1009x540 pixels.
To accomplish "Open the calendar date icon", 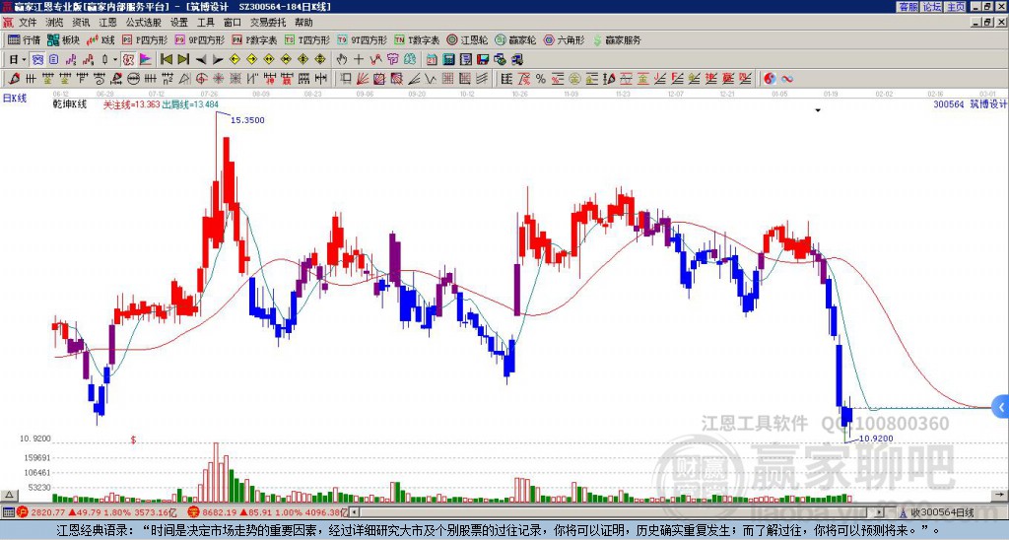I will [432, 60].
